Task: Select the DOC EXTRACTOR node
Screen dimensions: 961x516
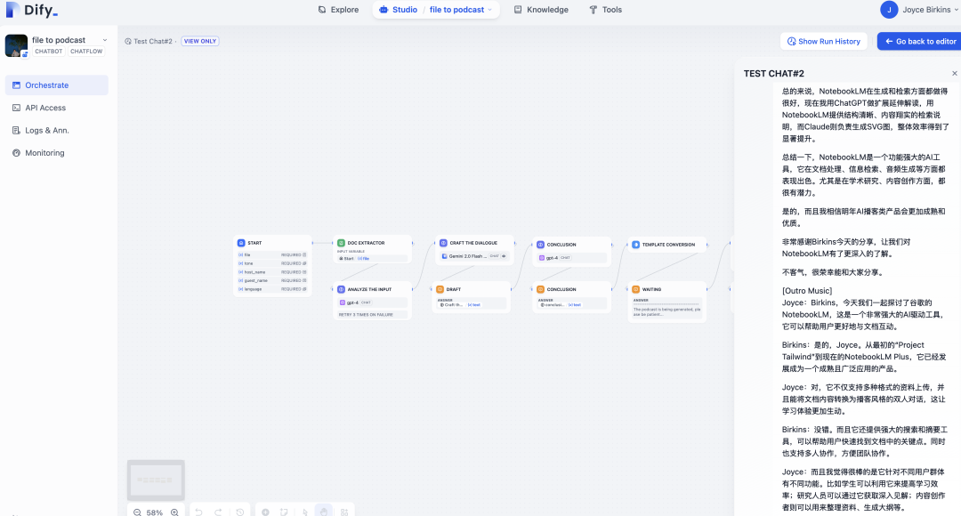Action: pyautogui.click(x=373, y=250)
